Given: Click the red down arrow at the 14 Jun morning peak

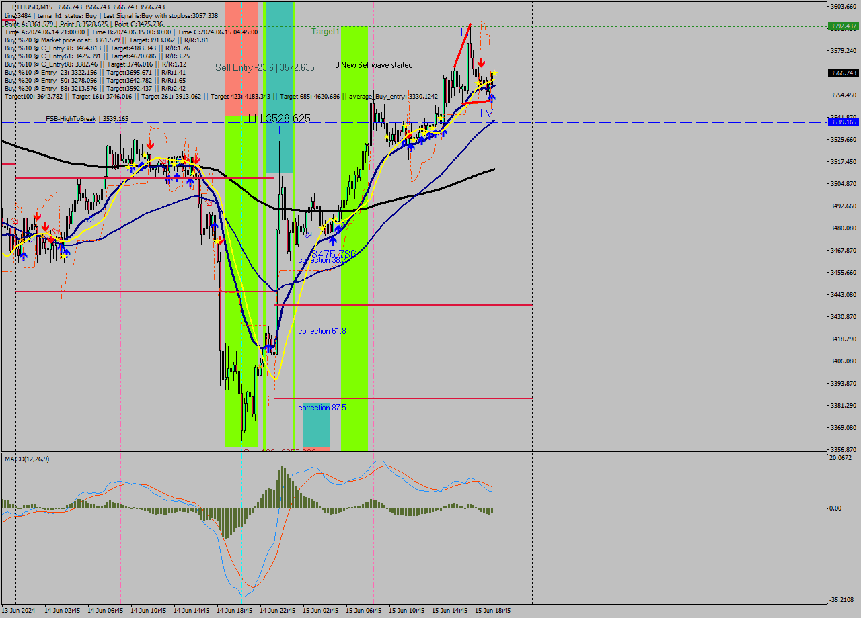Looking at the screenshot, I should coord(149,144).
